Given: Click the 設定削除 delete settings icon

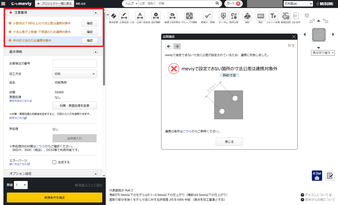Looking at the screenshot, I should pyautogui.click(x=156, y=16).
